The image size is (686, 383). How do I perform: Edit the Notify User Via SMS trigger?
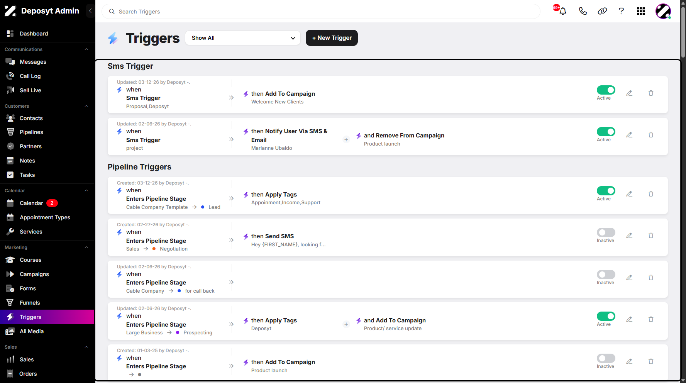pyautogui.click(x=629, y=135)
